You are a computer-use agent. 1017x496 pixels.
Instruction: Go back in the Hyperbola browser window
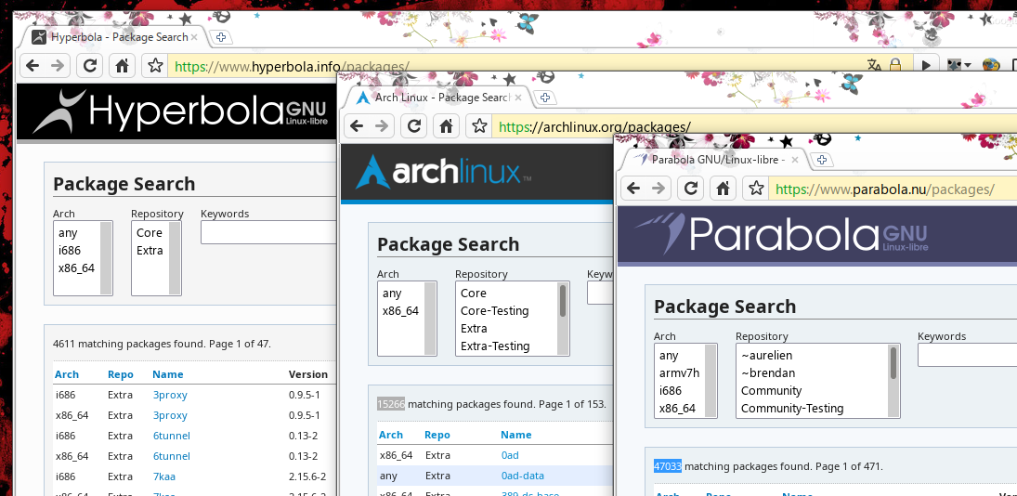click(33, 66)
